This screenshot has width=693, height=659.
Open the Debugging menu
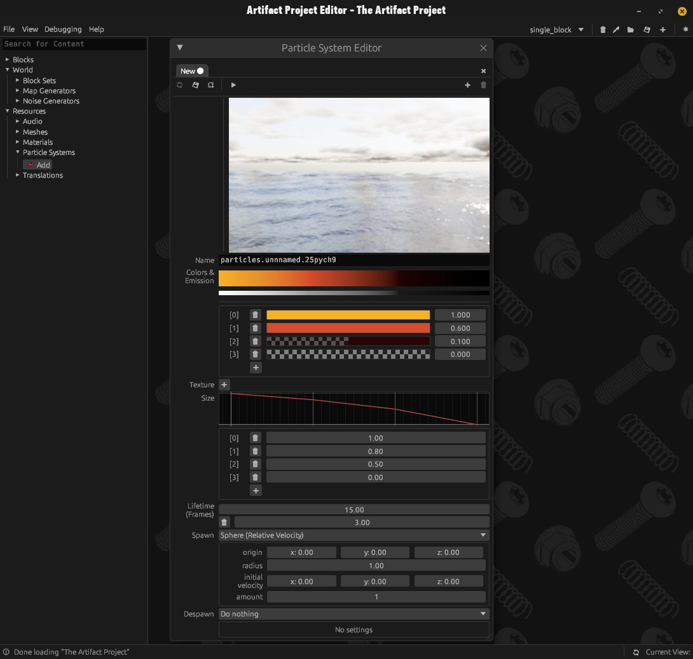pos(63,29)
